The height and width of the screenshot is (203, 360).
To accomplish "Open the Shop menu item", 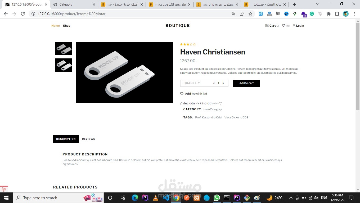I will tap(67, 26).
